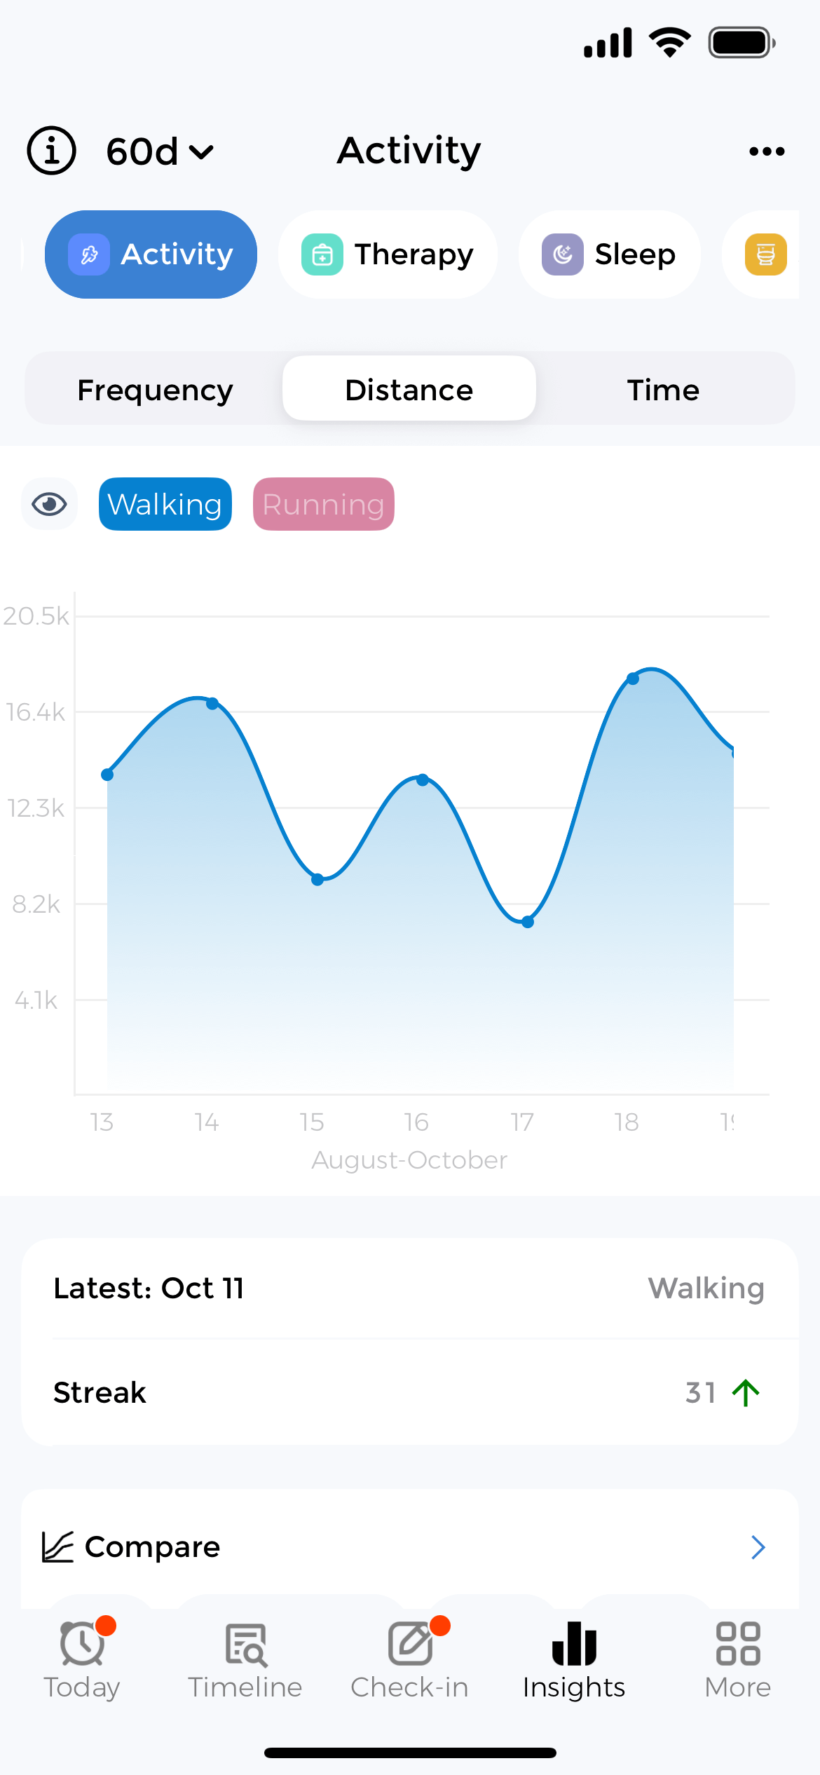This screenshot has width=820, height=1775.
Task: Enable the Running series chip
Action: pyautogui.click(x=323, y=504)
